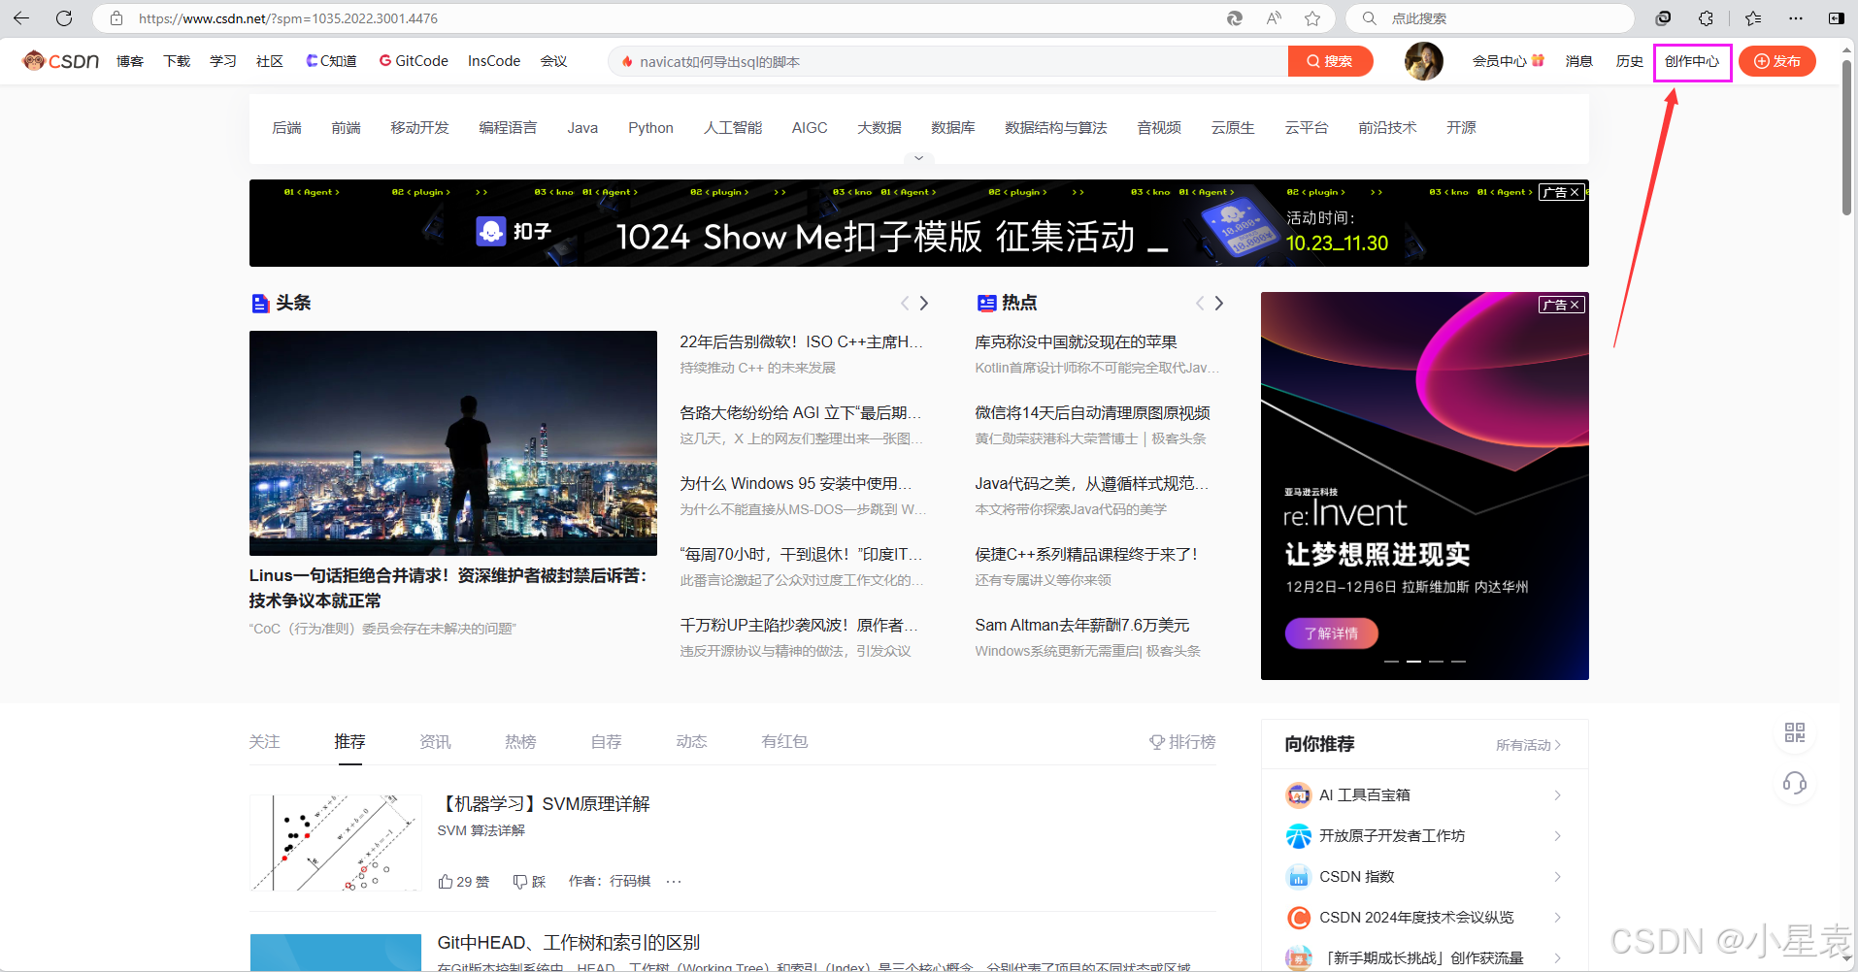Click the 1024 Show Me扣子模版 banner
The height and width of the screenshot is (972, 1858).
919,223
